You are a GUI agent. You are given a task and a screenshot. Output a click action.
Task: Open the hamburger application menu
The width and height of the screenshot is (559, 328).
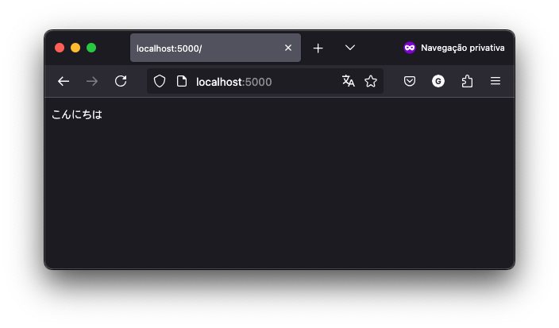coord(495,81)
